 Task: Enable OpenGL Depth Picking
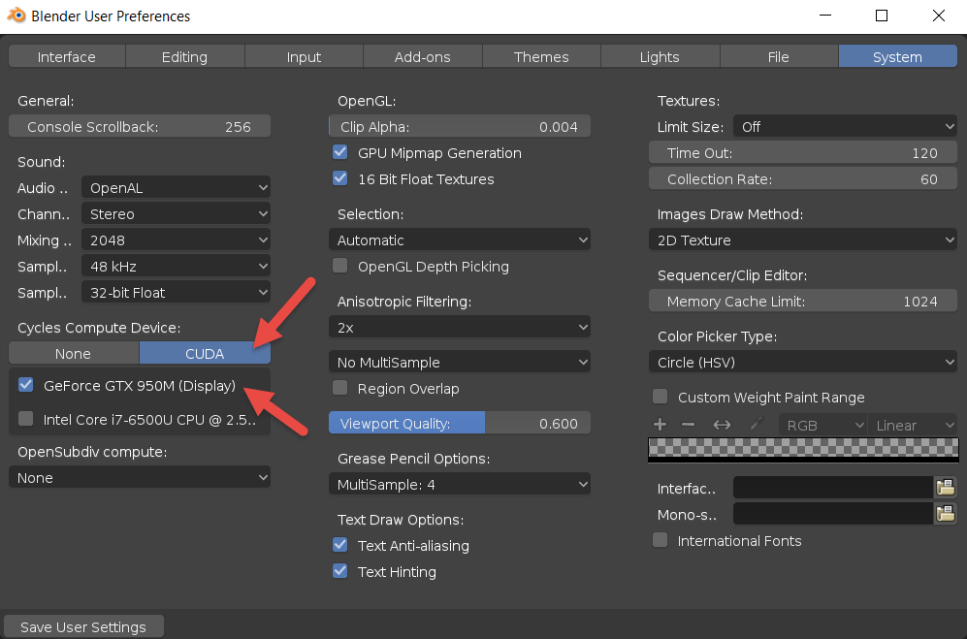(340, 266)
